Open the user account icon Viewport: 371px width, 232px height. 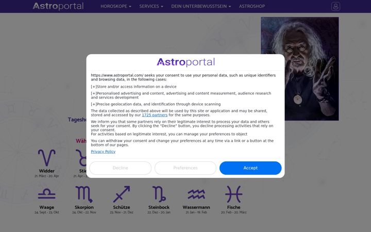click(x=335, y=6)
